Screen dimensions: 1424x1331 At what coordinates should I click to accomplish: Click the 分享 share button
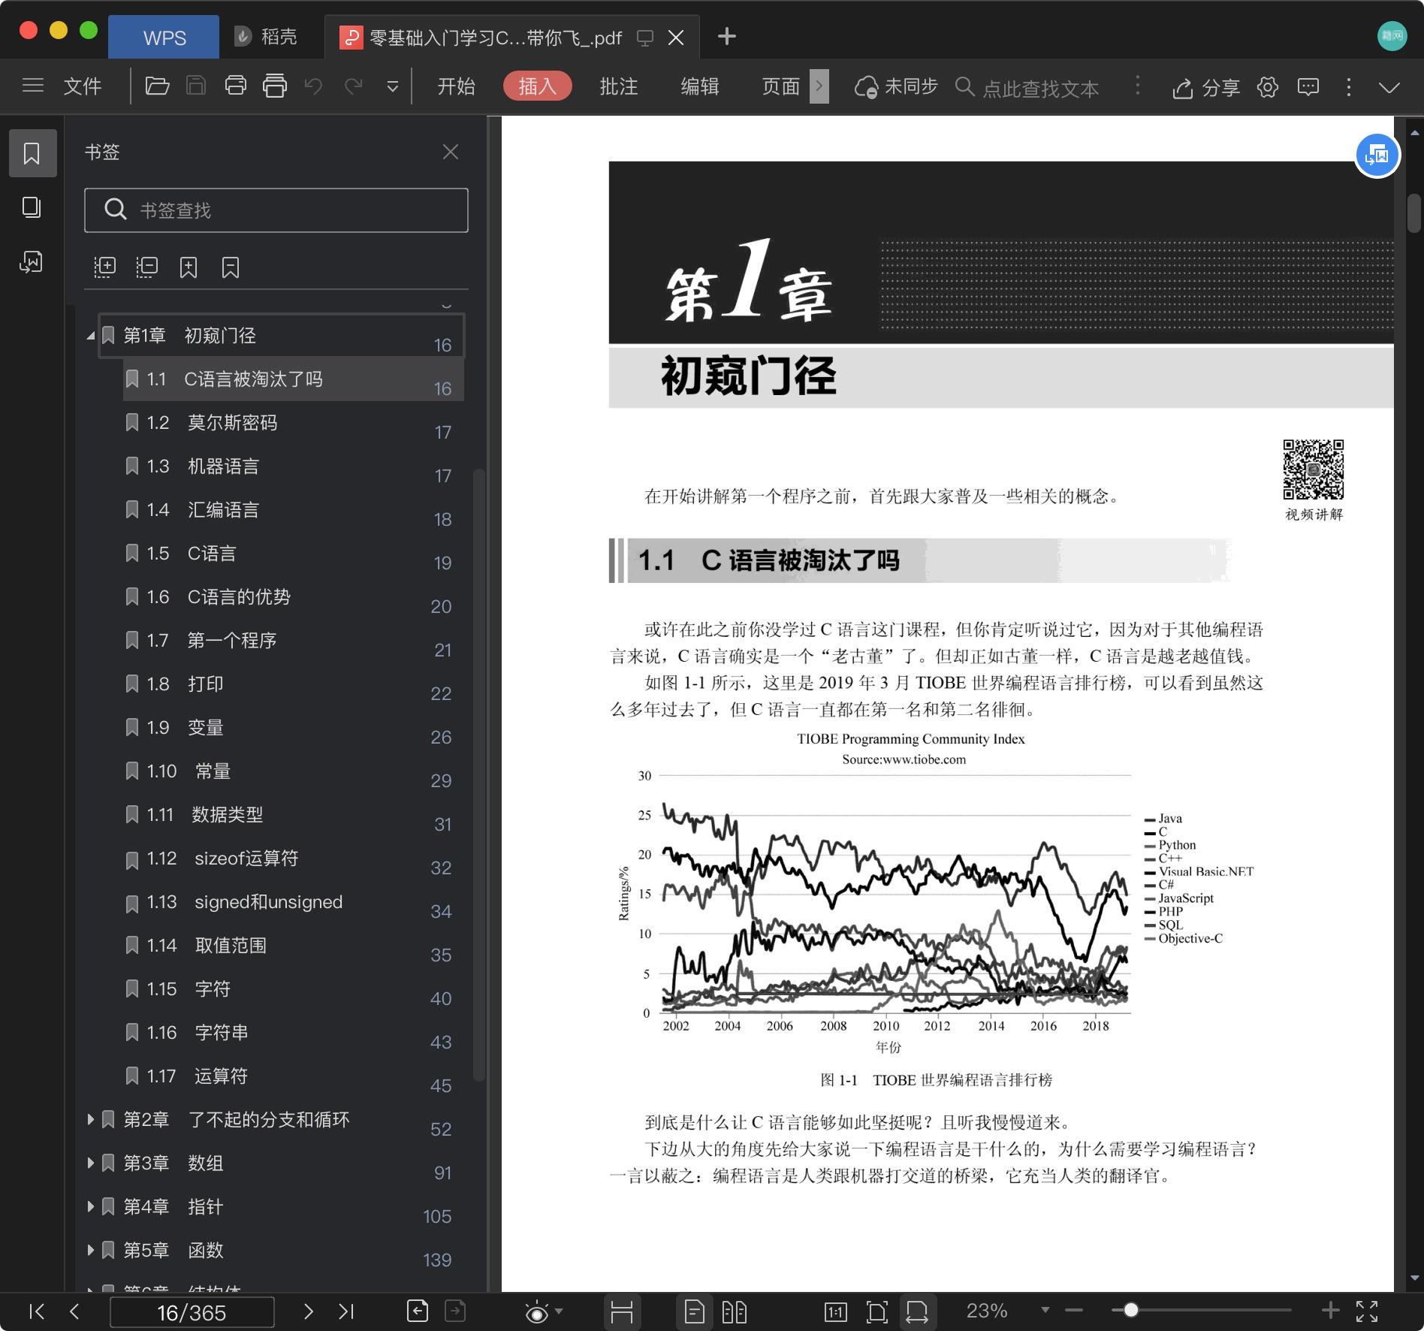(1205, 88)
